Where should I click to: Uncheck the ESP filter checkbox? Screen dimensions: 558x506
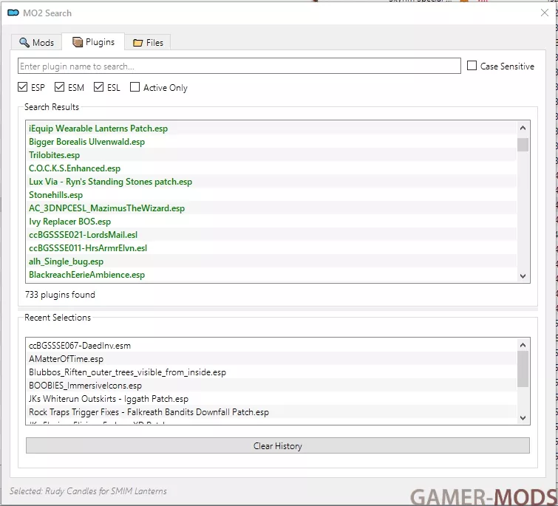pyautogui.click(x=23, y=87)
